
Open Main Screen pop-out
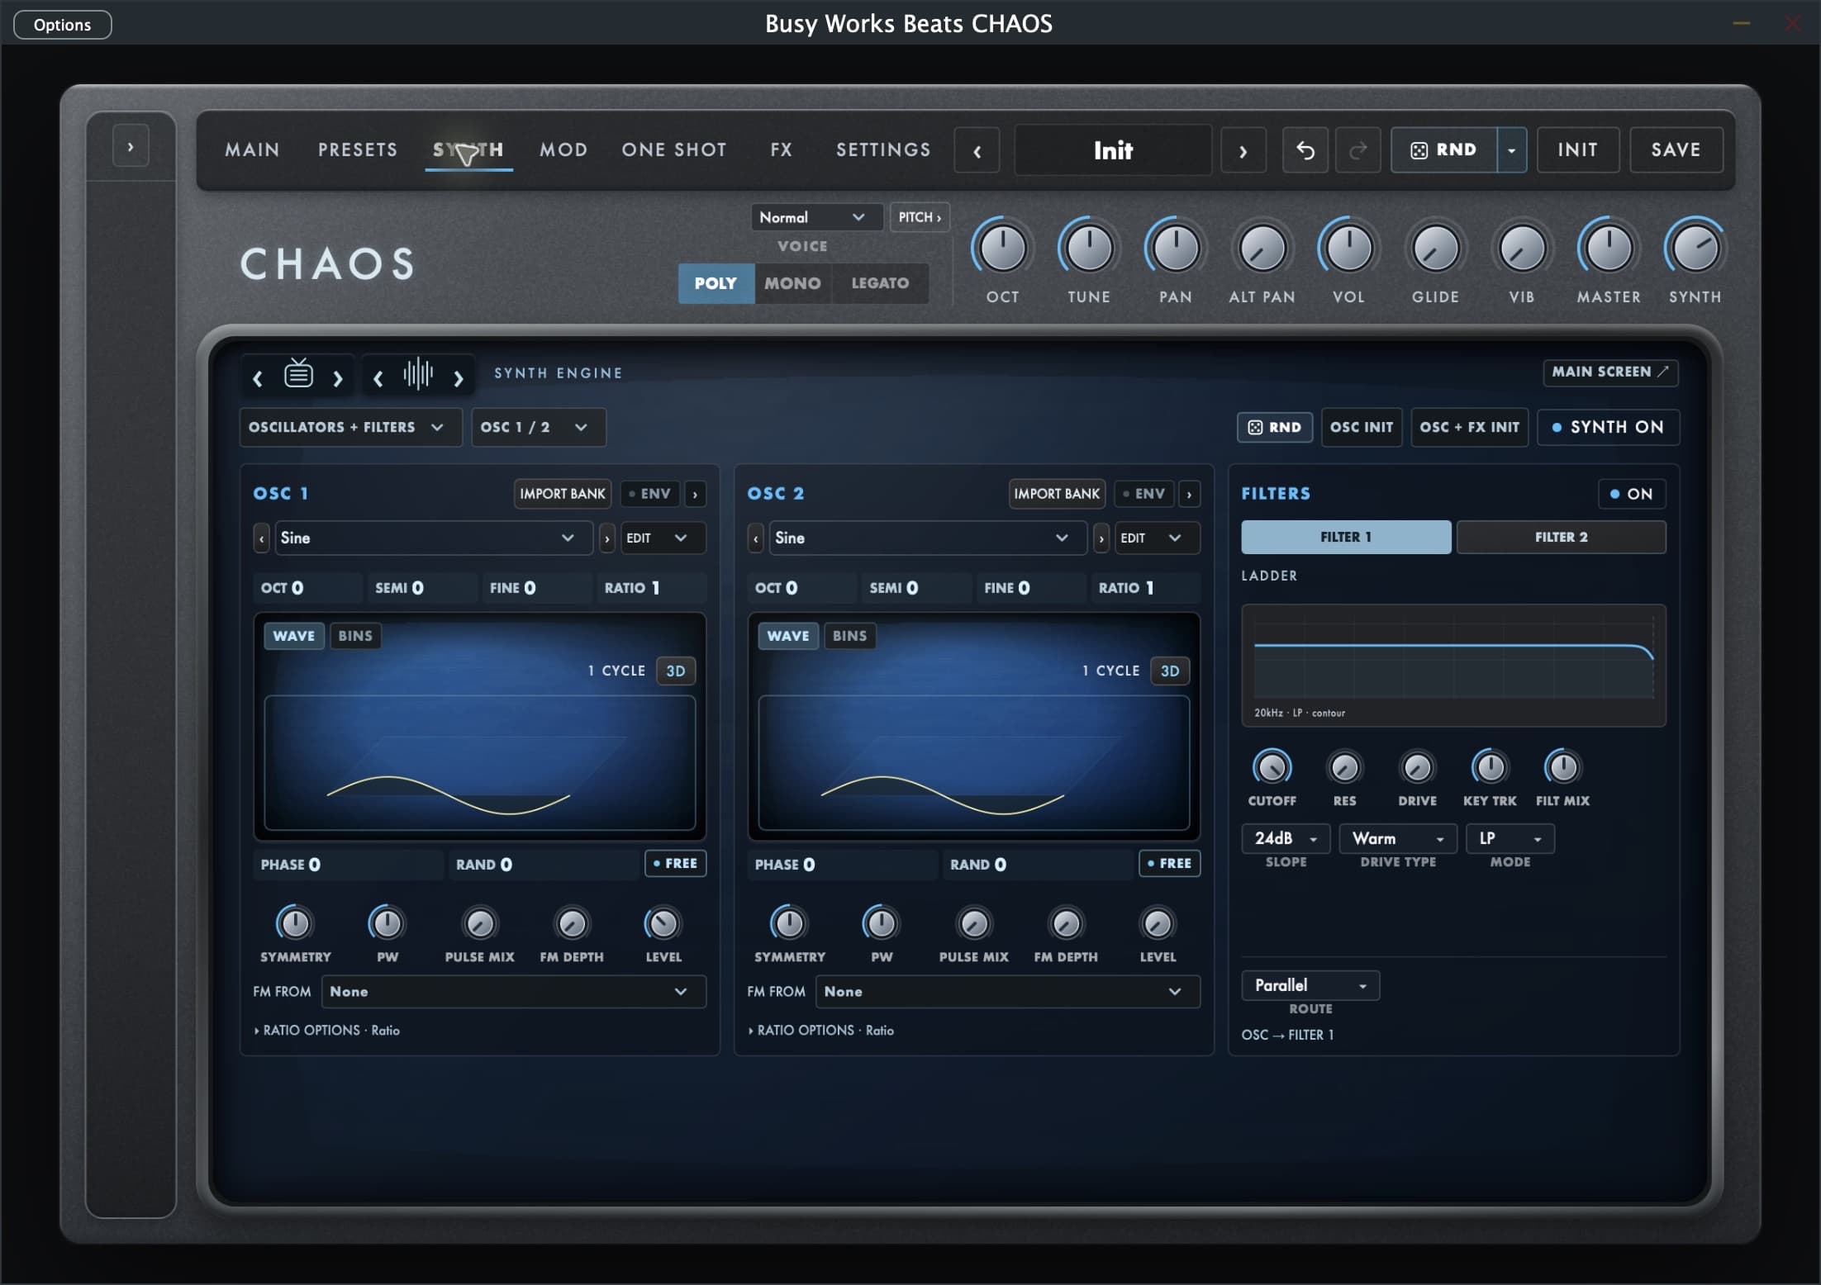[x=1610, y=372]
